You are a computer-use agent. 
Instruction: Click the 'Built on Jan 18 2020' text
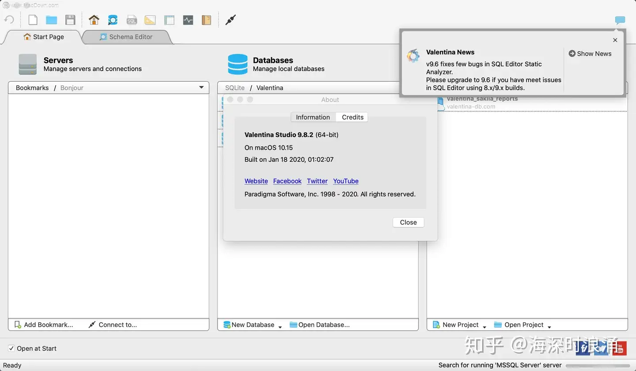click(289, 159)
